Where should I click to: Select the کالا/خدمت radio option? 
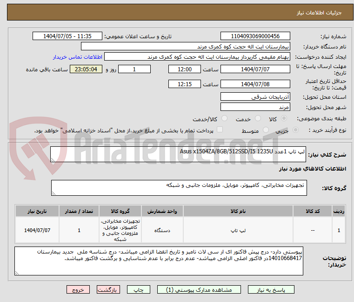[x=224, y=118]
